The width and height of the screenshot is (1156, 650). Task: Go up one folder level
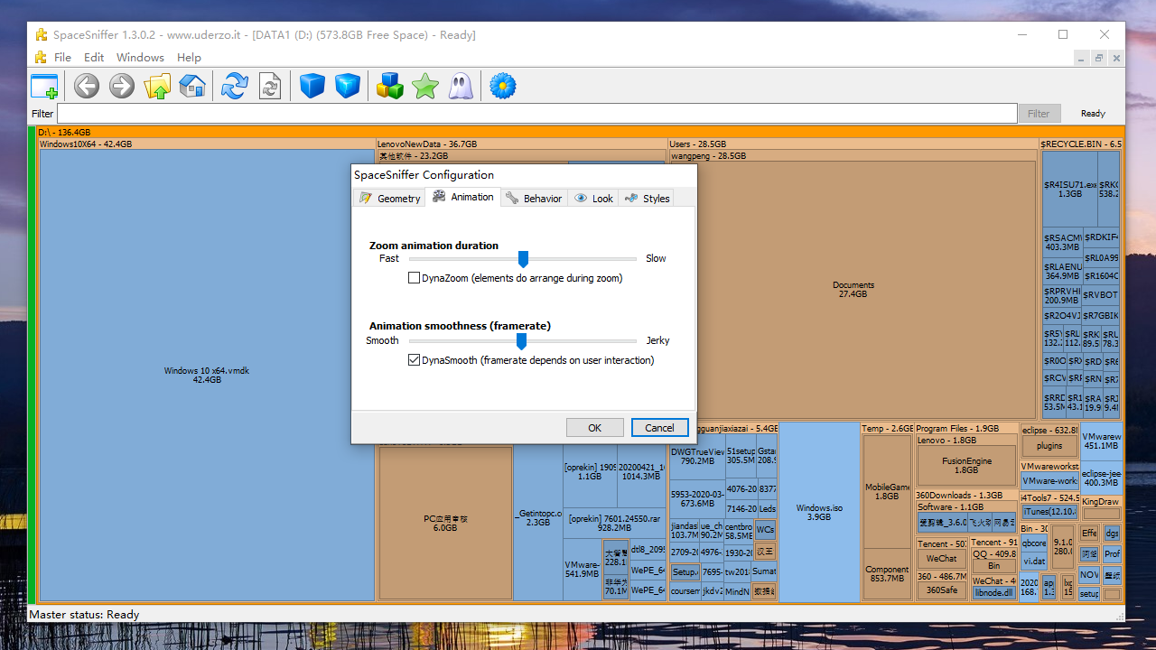[158, 86]
